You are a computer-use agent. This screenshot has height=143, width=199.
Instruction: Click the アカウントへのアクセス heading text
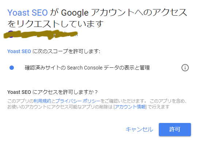coord(139,12)
